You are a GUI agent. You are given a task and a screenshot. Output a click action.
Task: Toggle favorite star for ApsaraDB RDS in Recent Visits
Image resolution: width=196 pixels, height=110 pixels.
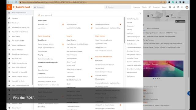tap(63, 24)
